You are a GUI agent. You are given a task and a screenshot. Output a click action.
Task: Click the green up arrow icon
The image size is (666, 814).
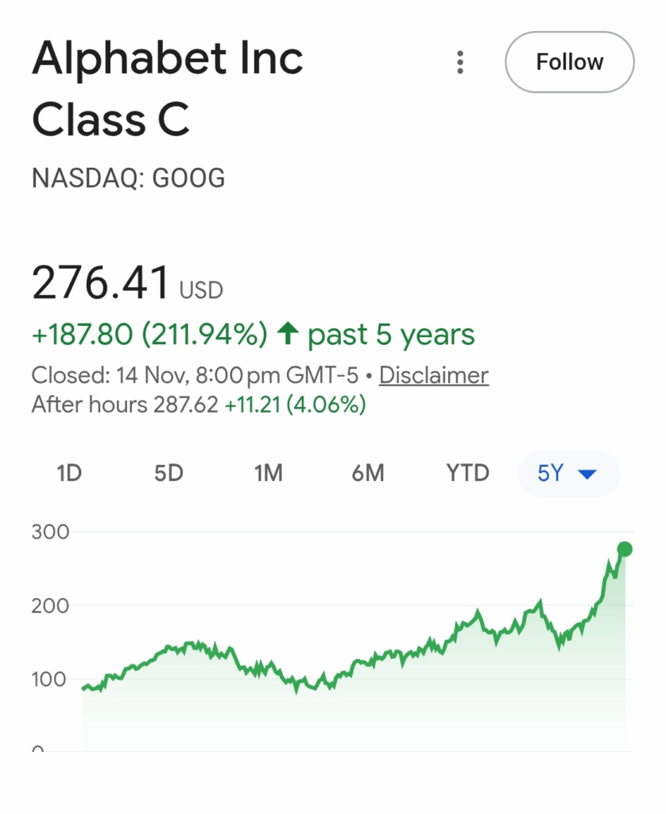(287, 335)
